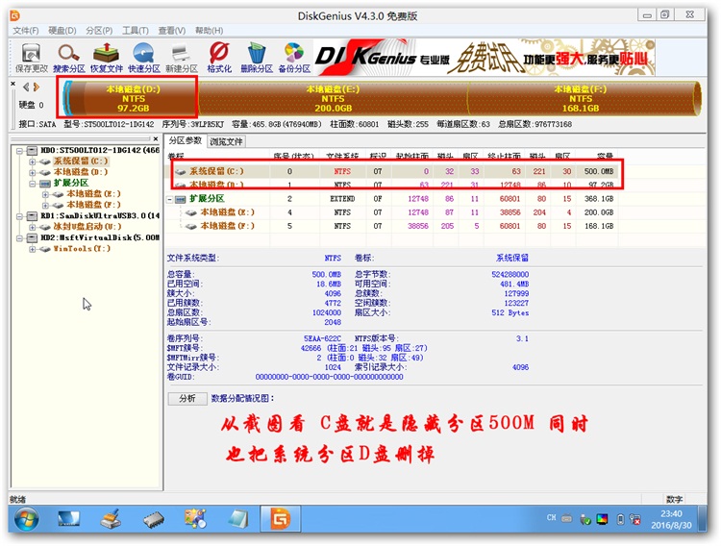Launch the Recover Files (恢复文件) tool
The width and height of the screenshot is (721, 546).
(x=106, y=58)
